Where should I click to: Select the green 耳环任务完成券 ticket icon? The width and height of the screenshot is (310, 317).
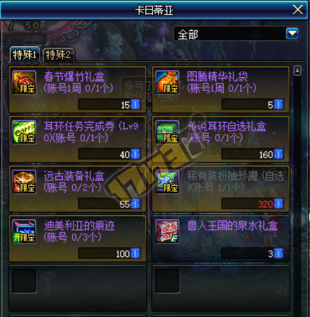(x=24, y=132)
